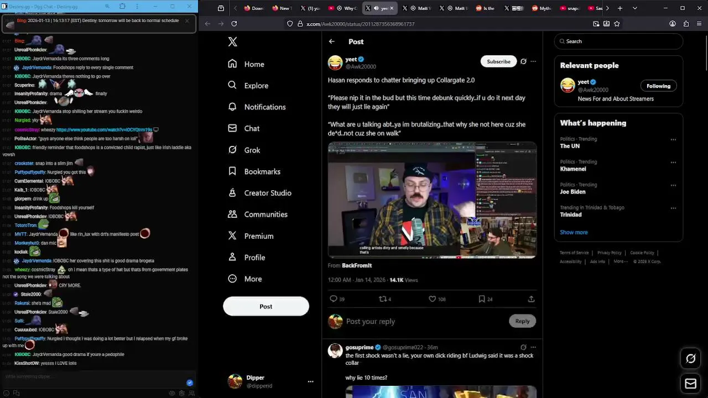Viewport: 708px width, 398px height.
Task: Open the Firefox account icon
Action: click(673, 24)
